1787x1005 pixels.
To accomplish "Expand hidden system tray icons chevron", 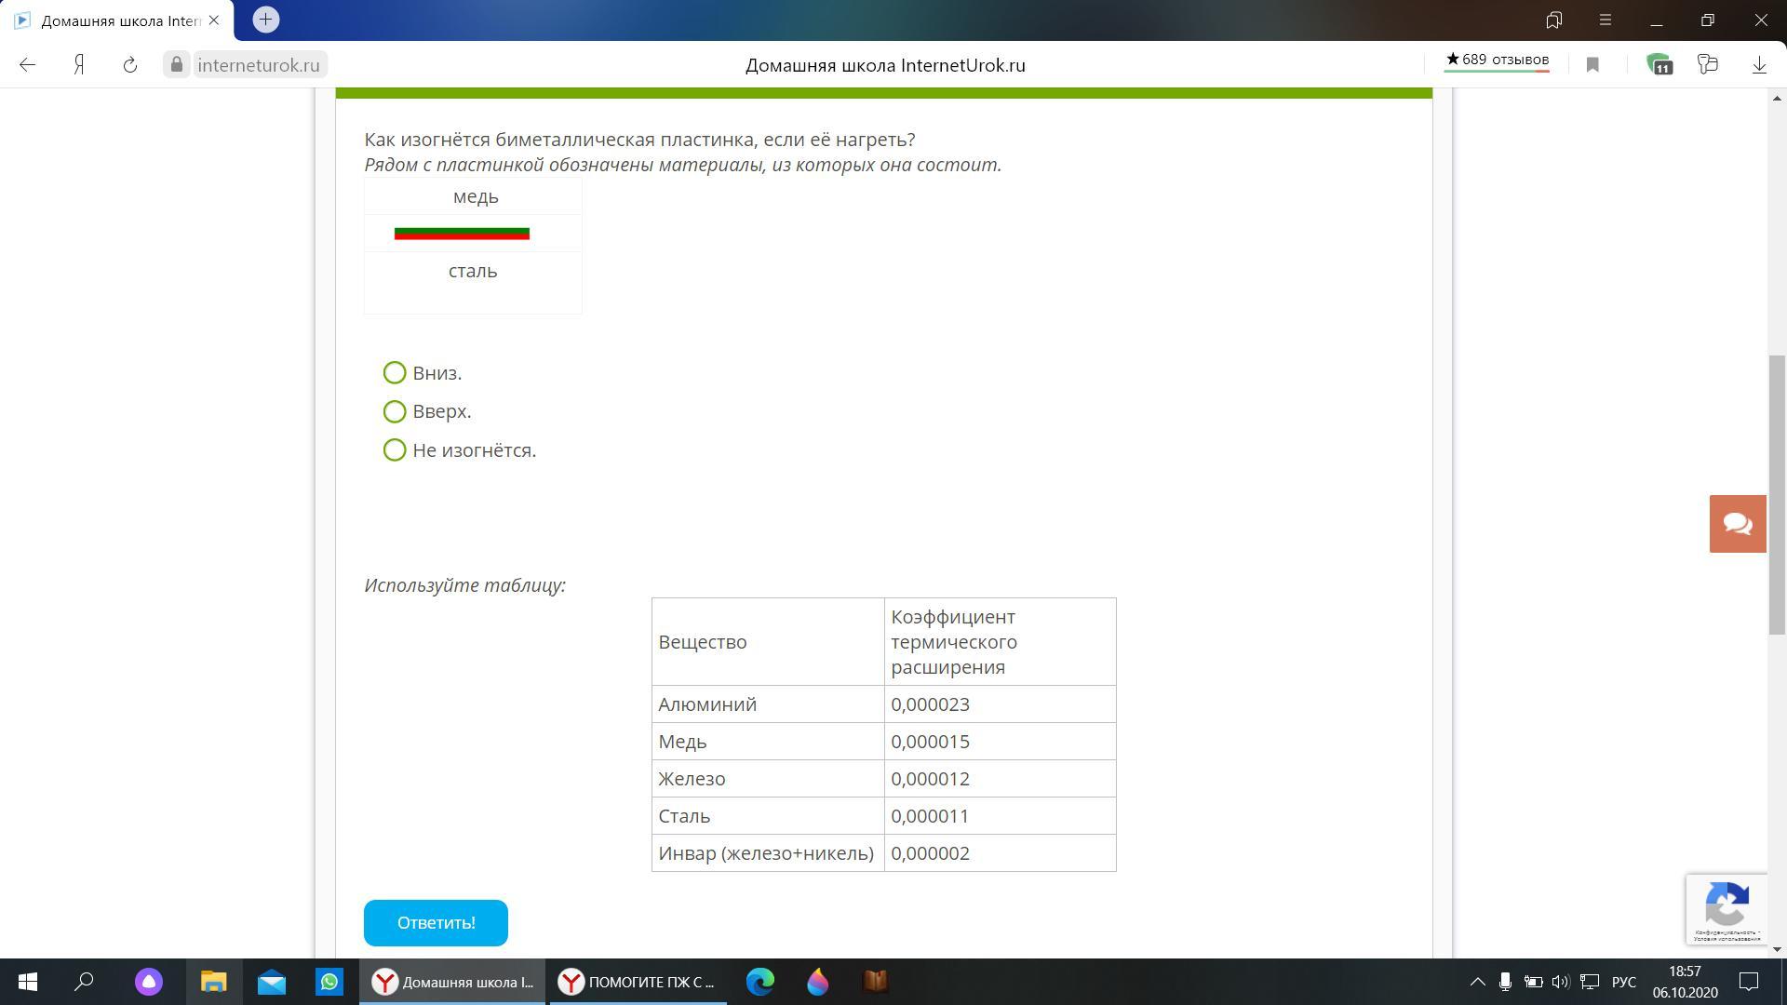I will coord(1477,982).
